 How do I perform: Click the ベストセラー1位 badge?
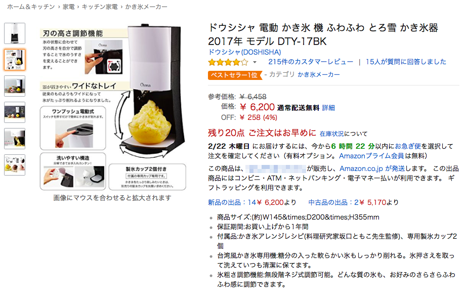[235, 75]
